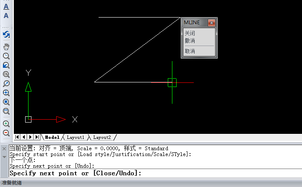Click the Zoom Center crosshair magnifier icon
302x187 pixels.
click(6, 93)
